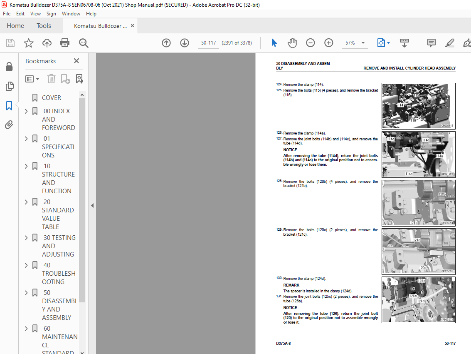
Task: Open the File menu
Action: (7, 14)
